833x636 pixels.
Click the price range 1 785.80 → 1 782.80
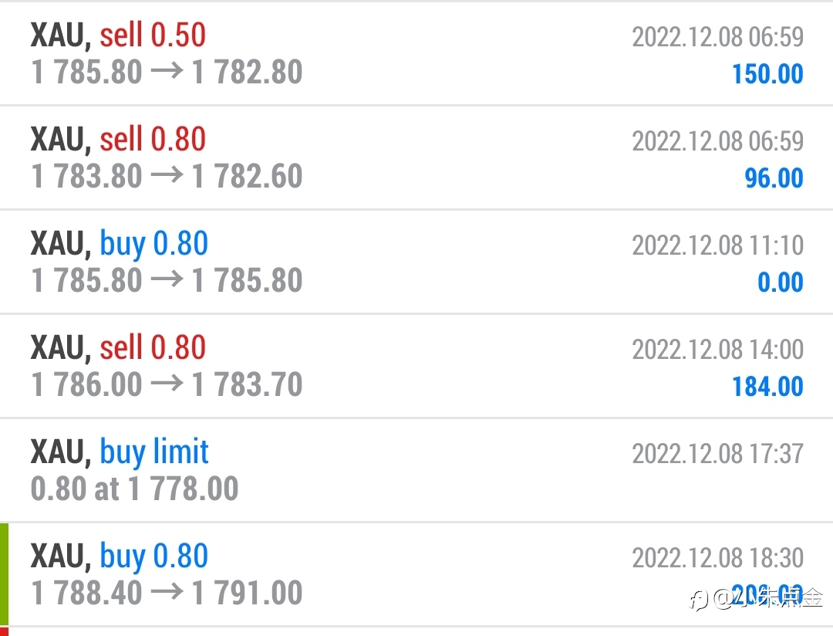pyautogui.click(x=167, y=72)
